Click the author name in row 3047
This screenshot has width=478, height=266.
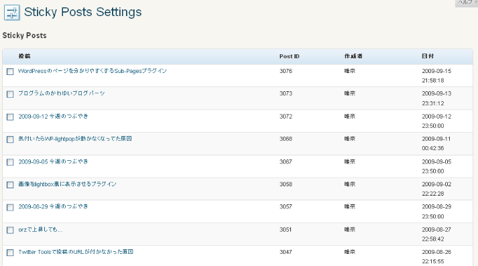tap(350, 252)
